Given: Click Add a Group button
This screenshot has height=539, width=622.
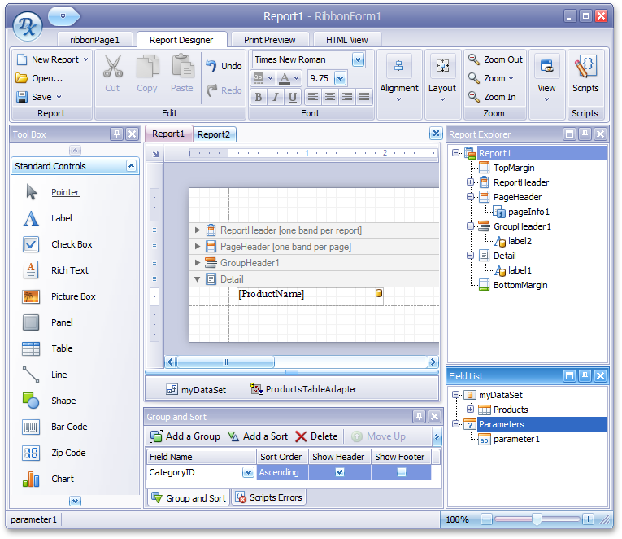Looking at the screenshot, I should point(185,436).
